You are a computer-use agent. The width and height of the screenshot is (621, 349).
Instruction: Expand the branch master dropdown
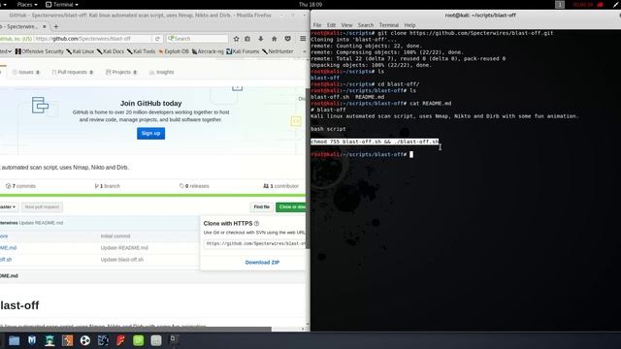pos(9,206)
